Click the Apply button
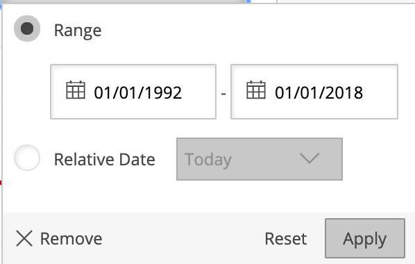Viewport: 415px width, 264px height. [x=365, y=238]
